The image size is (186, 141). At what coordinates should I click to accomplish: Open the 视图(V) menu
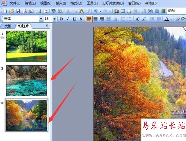pyautogui.click(x=46, y=3)
